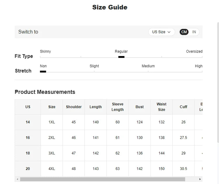Viewport: 219px width, 184px height.
Task: Click the chevron arrow beside US Size
Action: (x=169, y=32)
